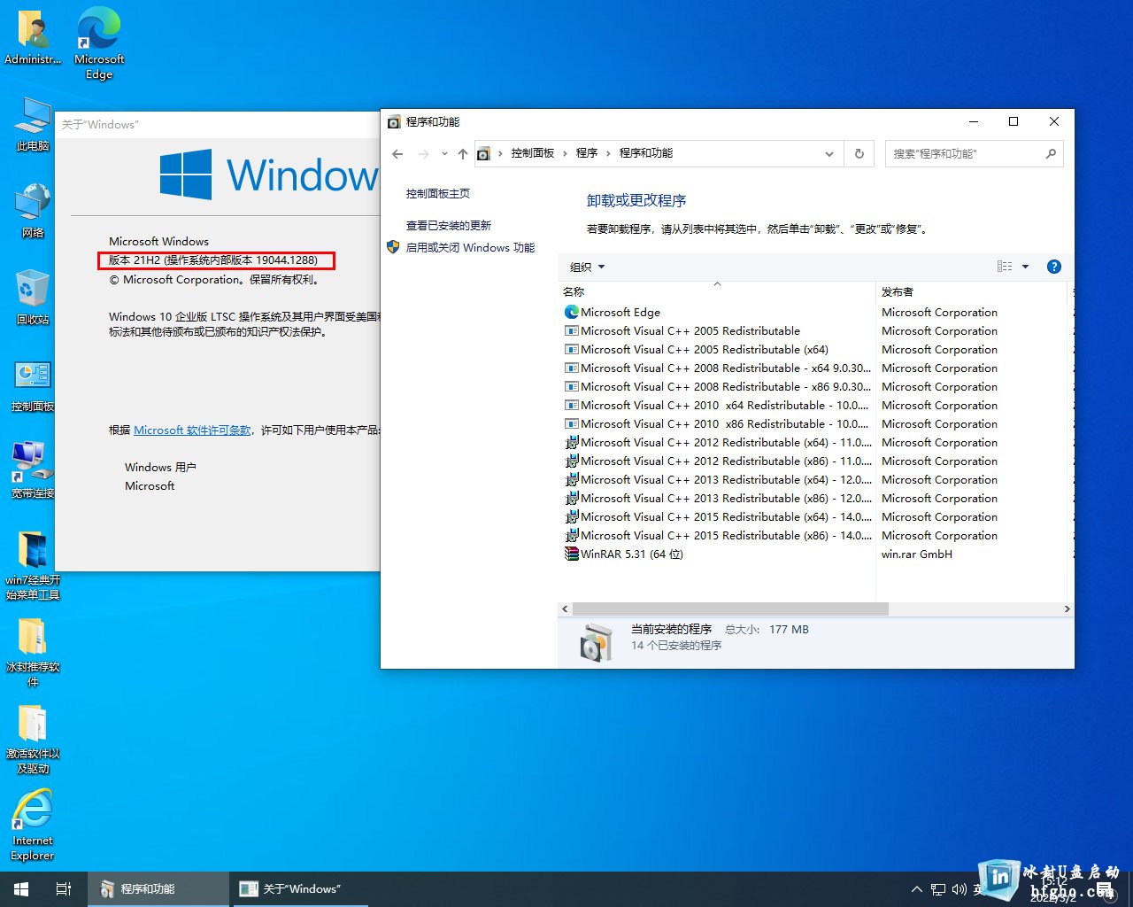Sort by the 发布者 column header

pos(972,291)
